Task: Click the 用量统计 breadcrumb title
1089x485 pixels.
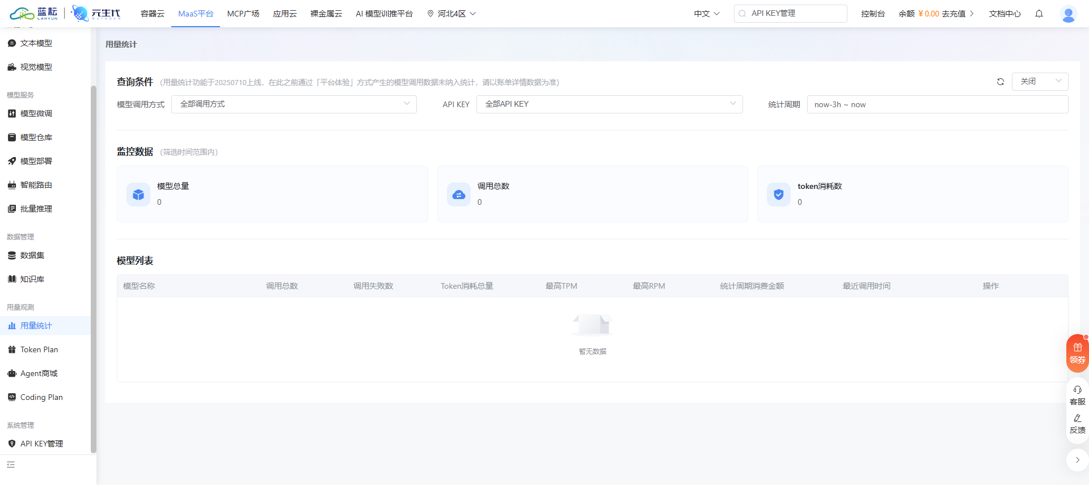Action: (x=121, y=44)
